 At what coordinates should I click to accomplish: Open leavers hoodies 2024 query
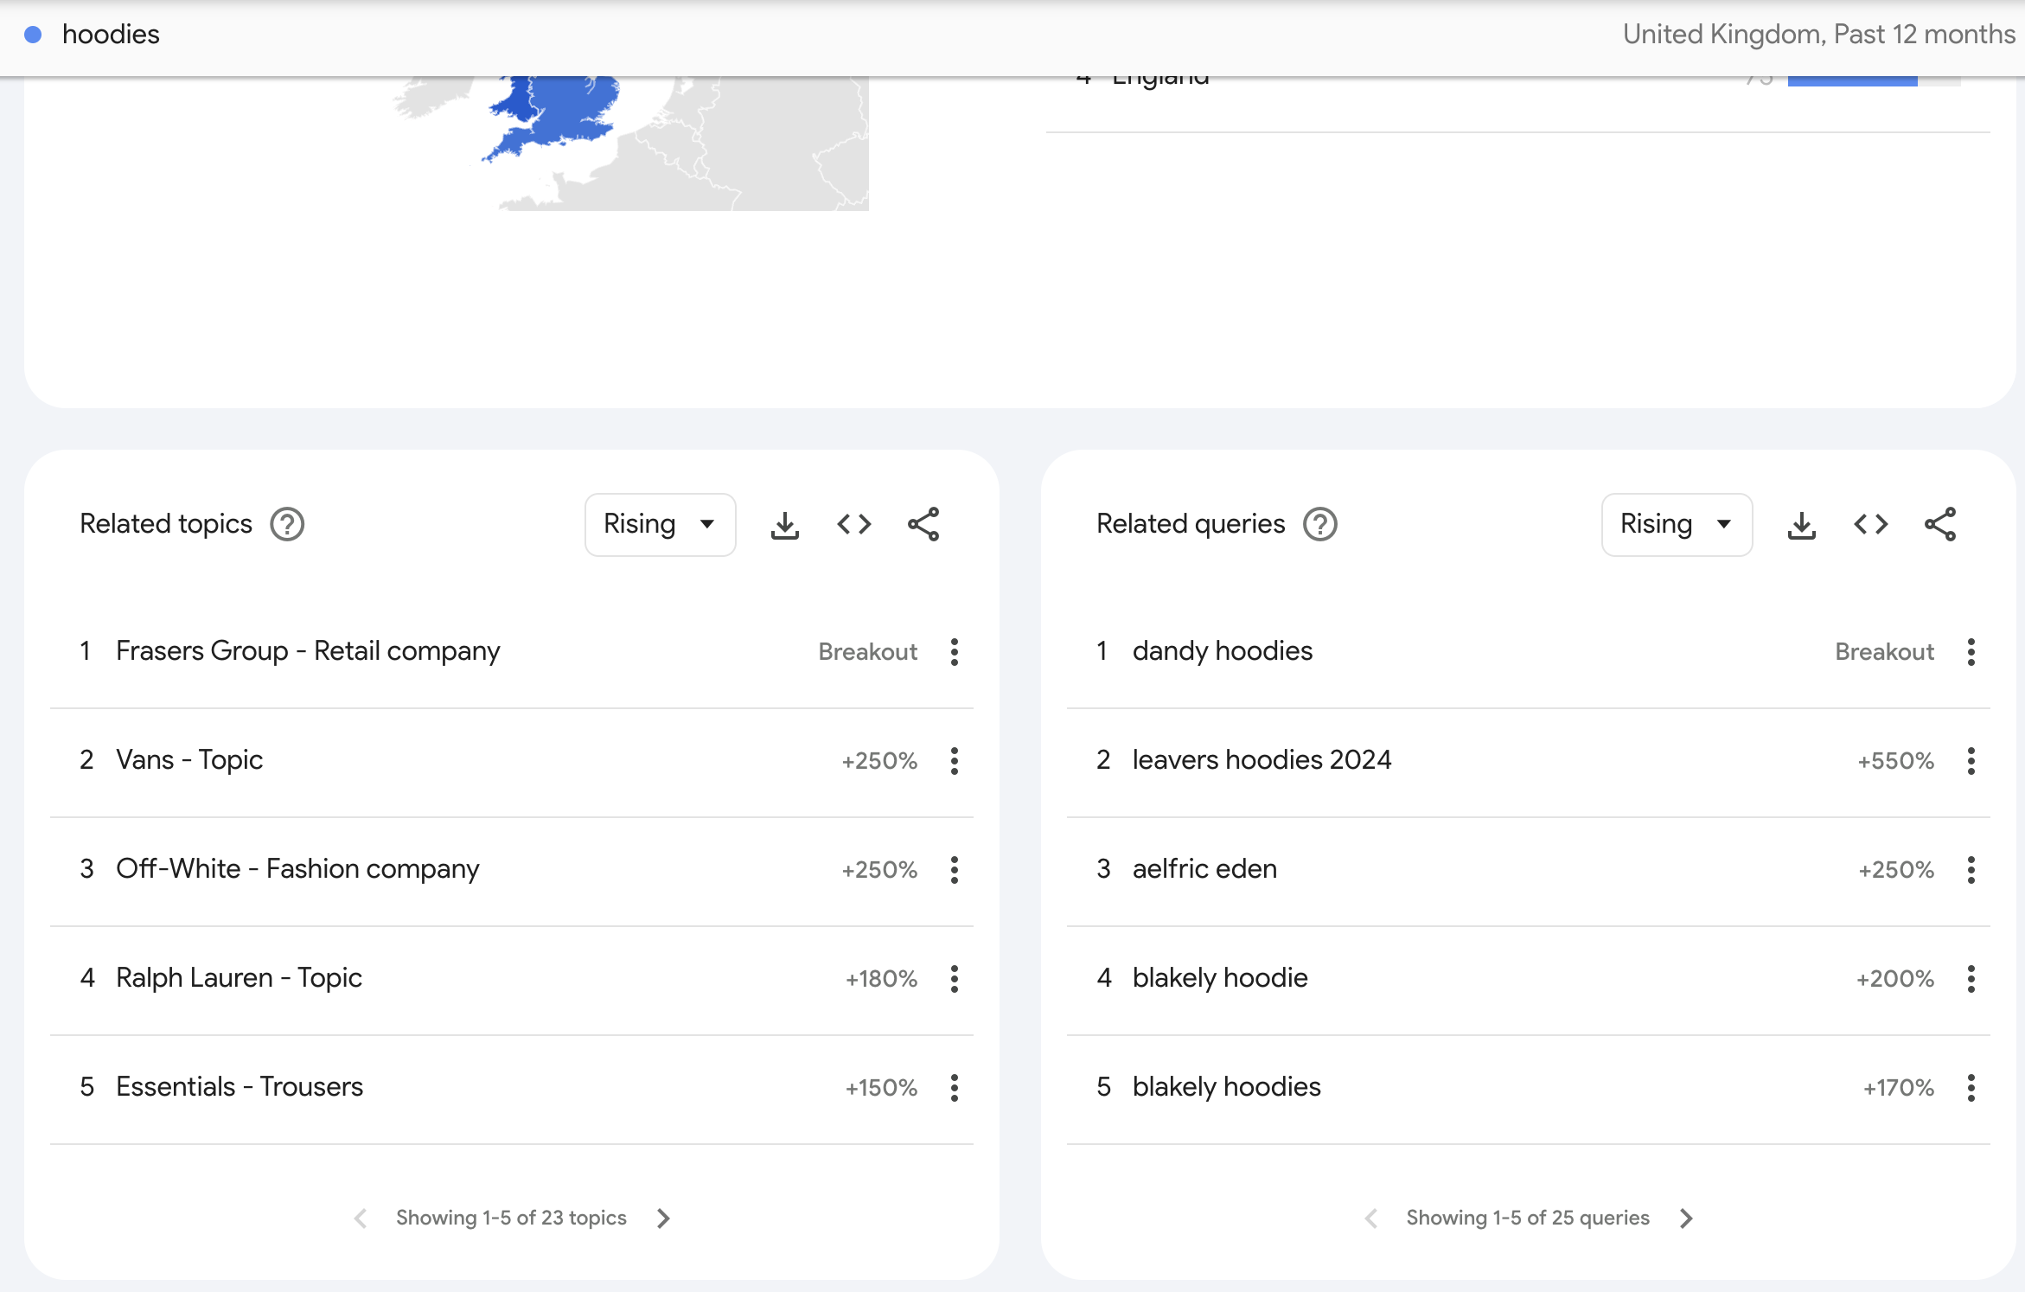click(1262, 760)
